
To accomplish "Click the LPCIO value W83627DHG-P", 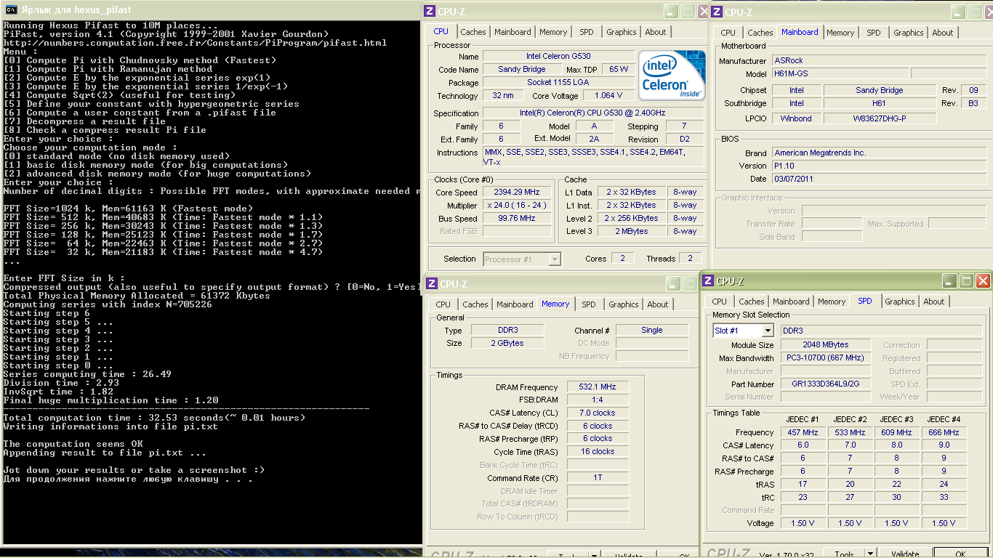I will 880,118.
